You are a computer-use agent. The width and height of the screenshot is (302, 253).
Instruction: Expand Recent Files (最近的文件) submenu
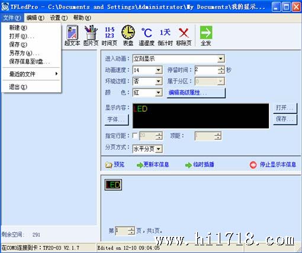(31, 74)
